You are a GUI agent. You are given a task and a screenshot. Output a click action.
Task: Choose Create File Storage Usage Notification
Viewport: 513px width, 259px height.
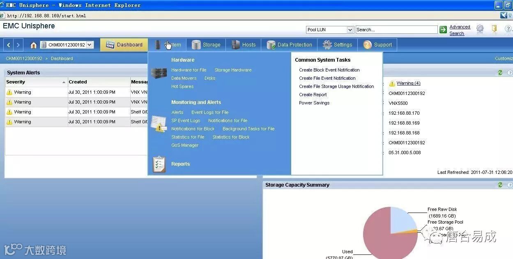pyautogui.click(x=336, y=86)
